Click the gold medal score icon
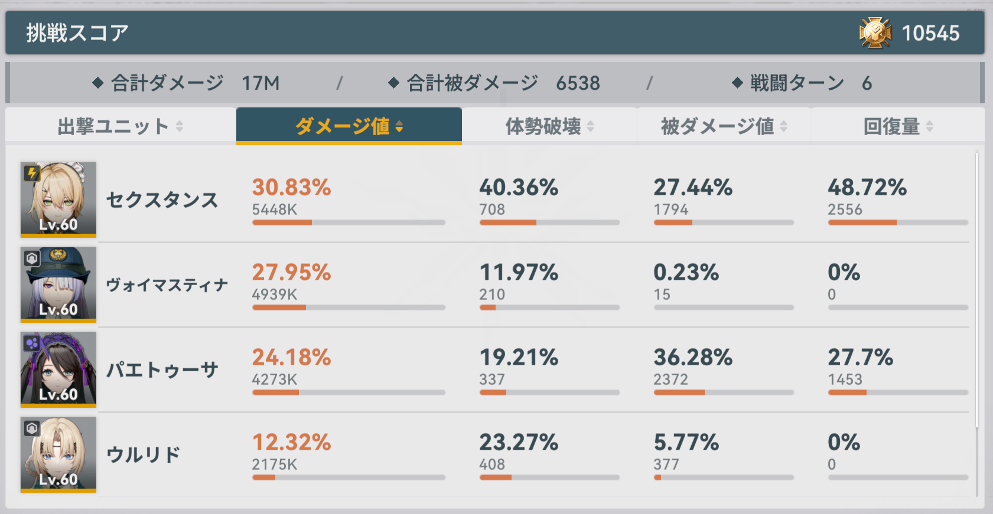993x514 pixels. (875, 32)
